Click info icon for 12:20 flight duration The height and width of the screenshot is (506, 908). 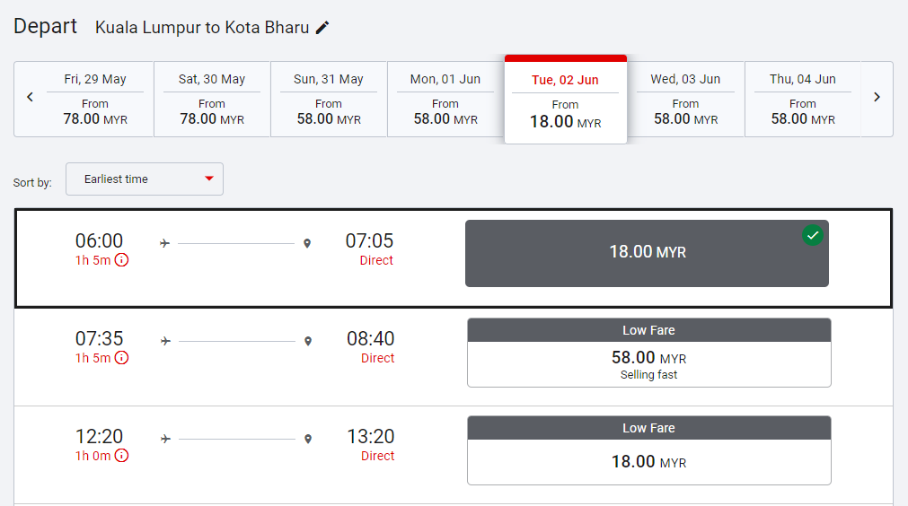click(121, 456)
